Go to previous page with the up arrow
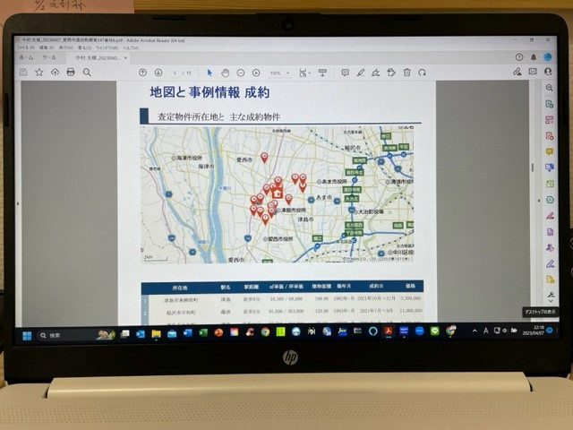Viewport: 573px width, 430px height. tap(142, 73)
